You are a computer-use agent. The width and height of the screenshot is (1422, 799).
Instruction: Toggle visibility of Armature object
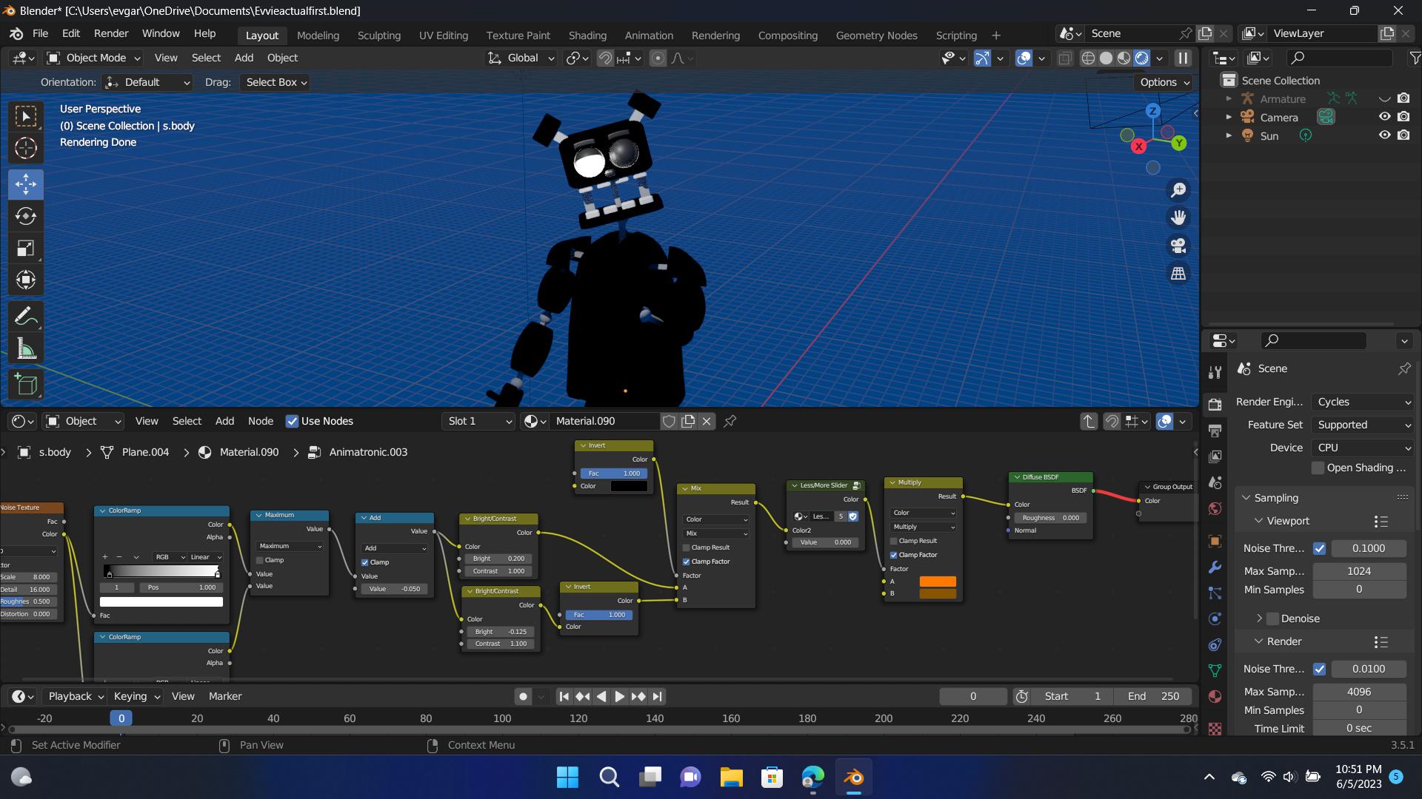pyautogui.click(x=1383, y=98)
